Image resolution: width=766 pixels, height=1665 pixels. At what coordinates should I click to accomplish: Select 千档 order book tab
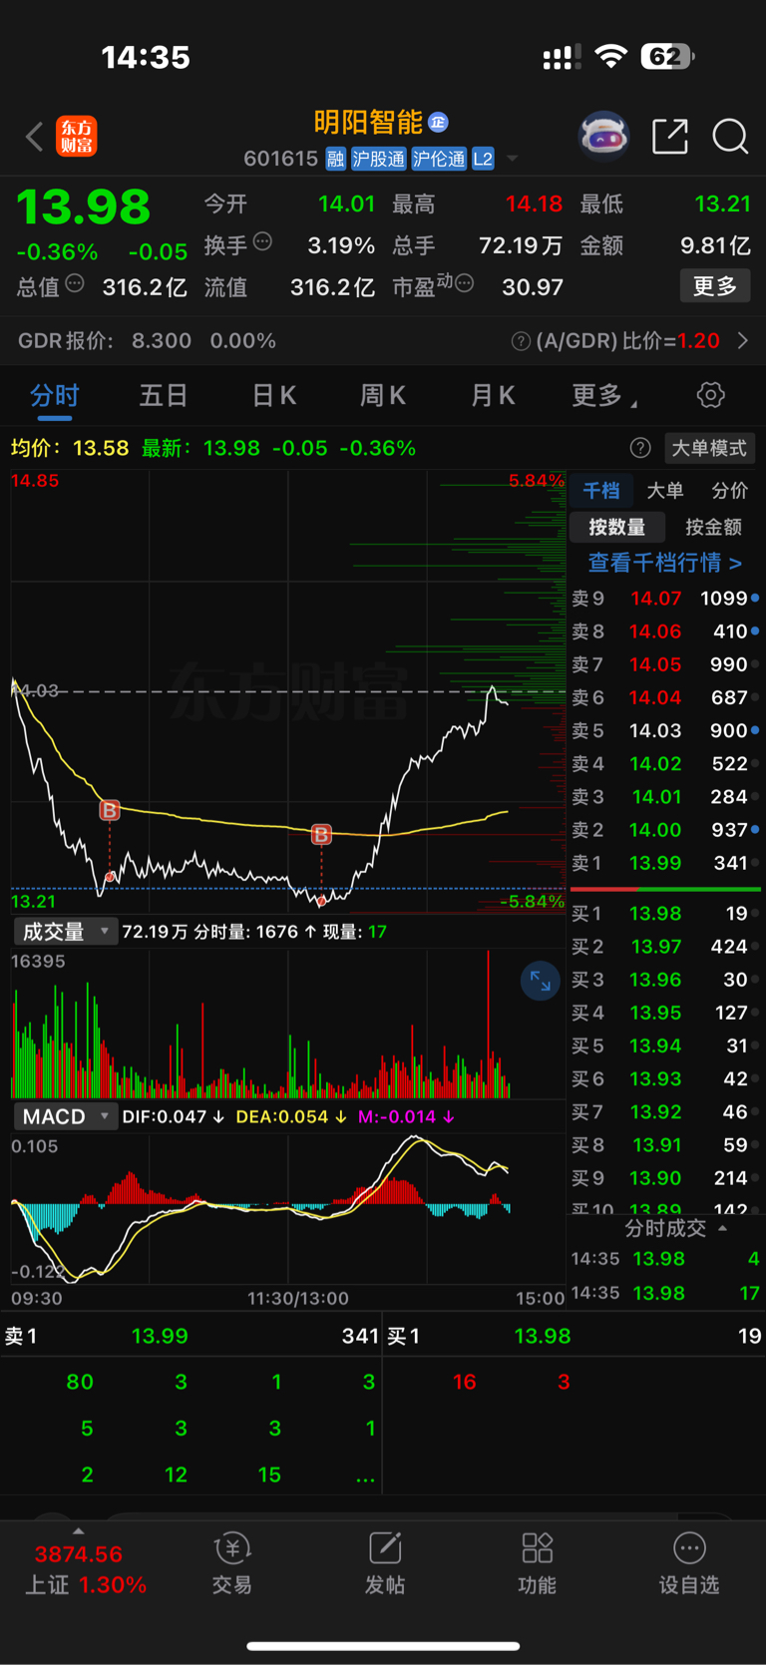coord(601,490)
